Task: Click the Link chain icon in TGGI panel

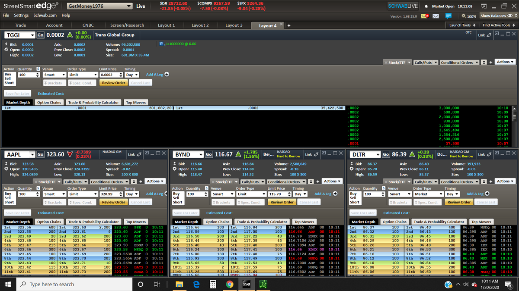Action: click(x=488, y=35)
